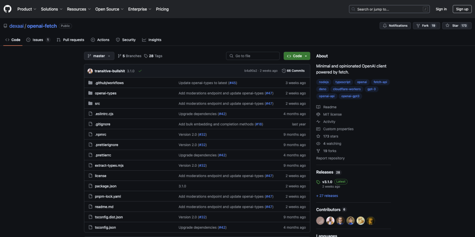Click the Go to file search field
475x237 pixels.
[x=253, y=56]
